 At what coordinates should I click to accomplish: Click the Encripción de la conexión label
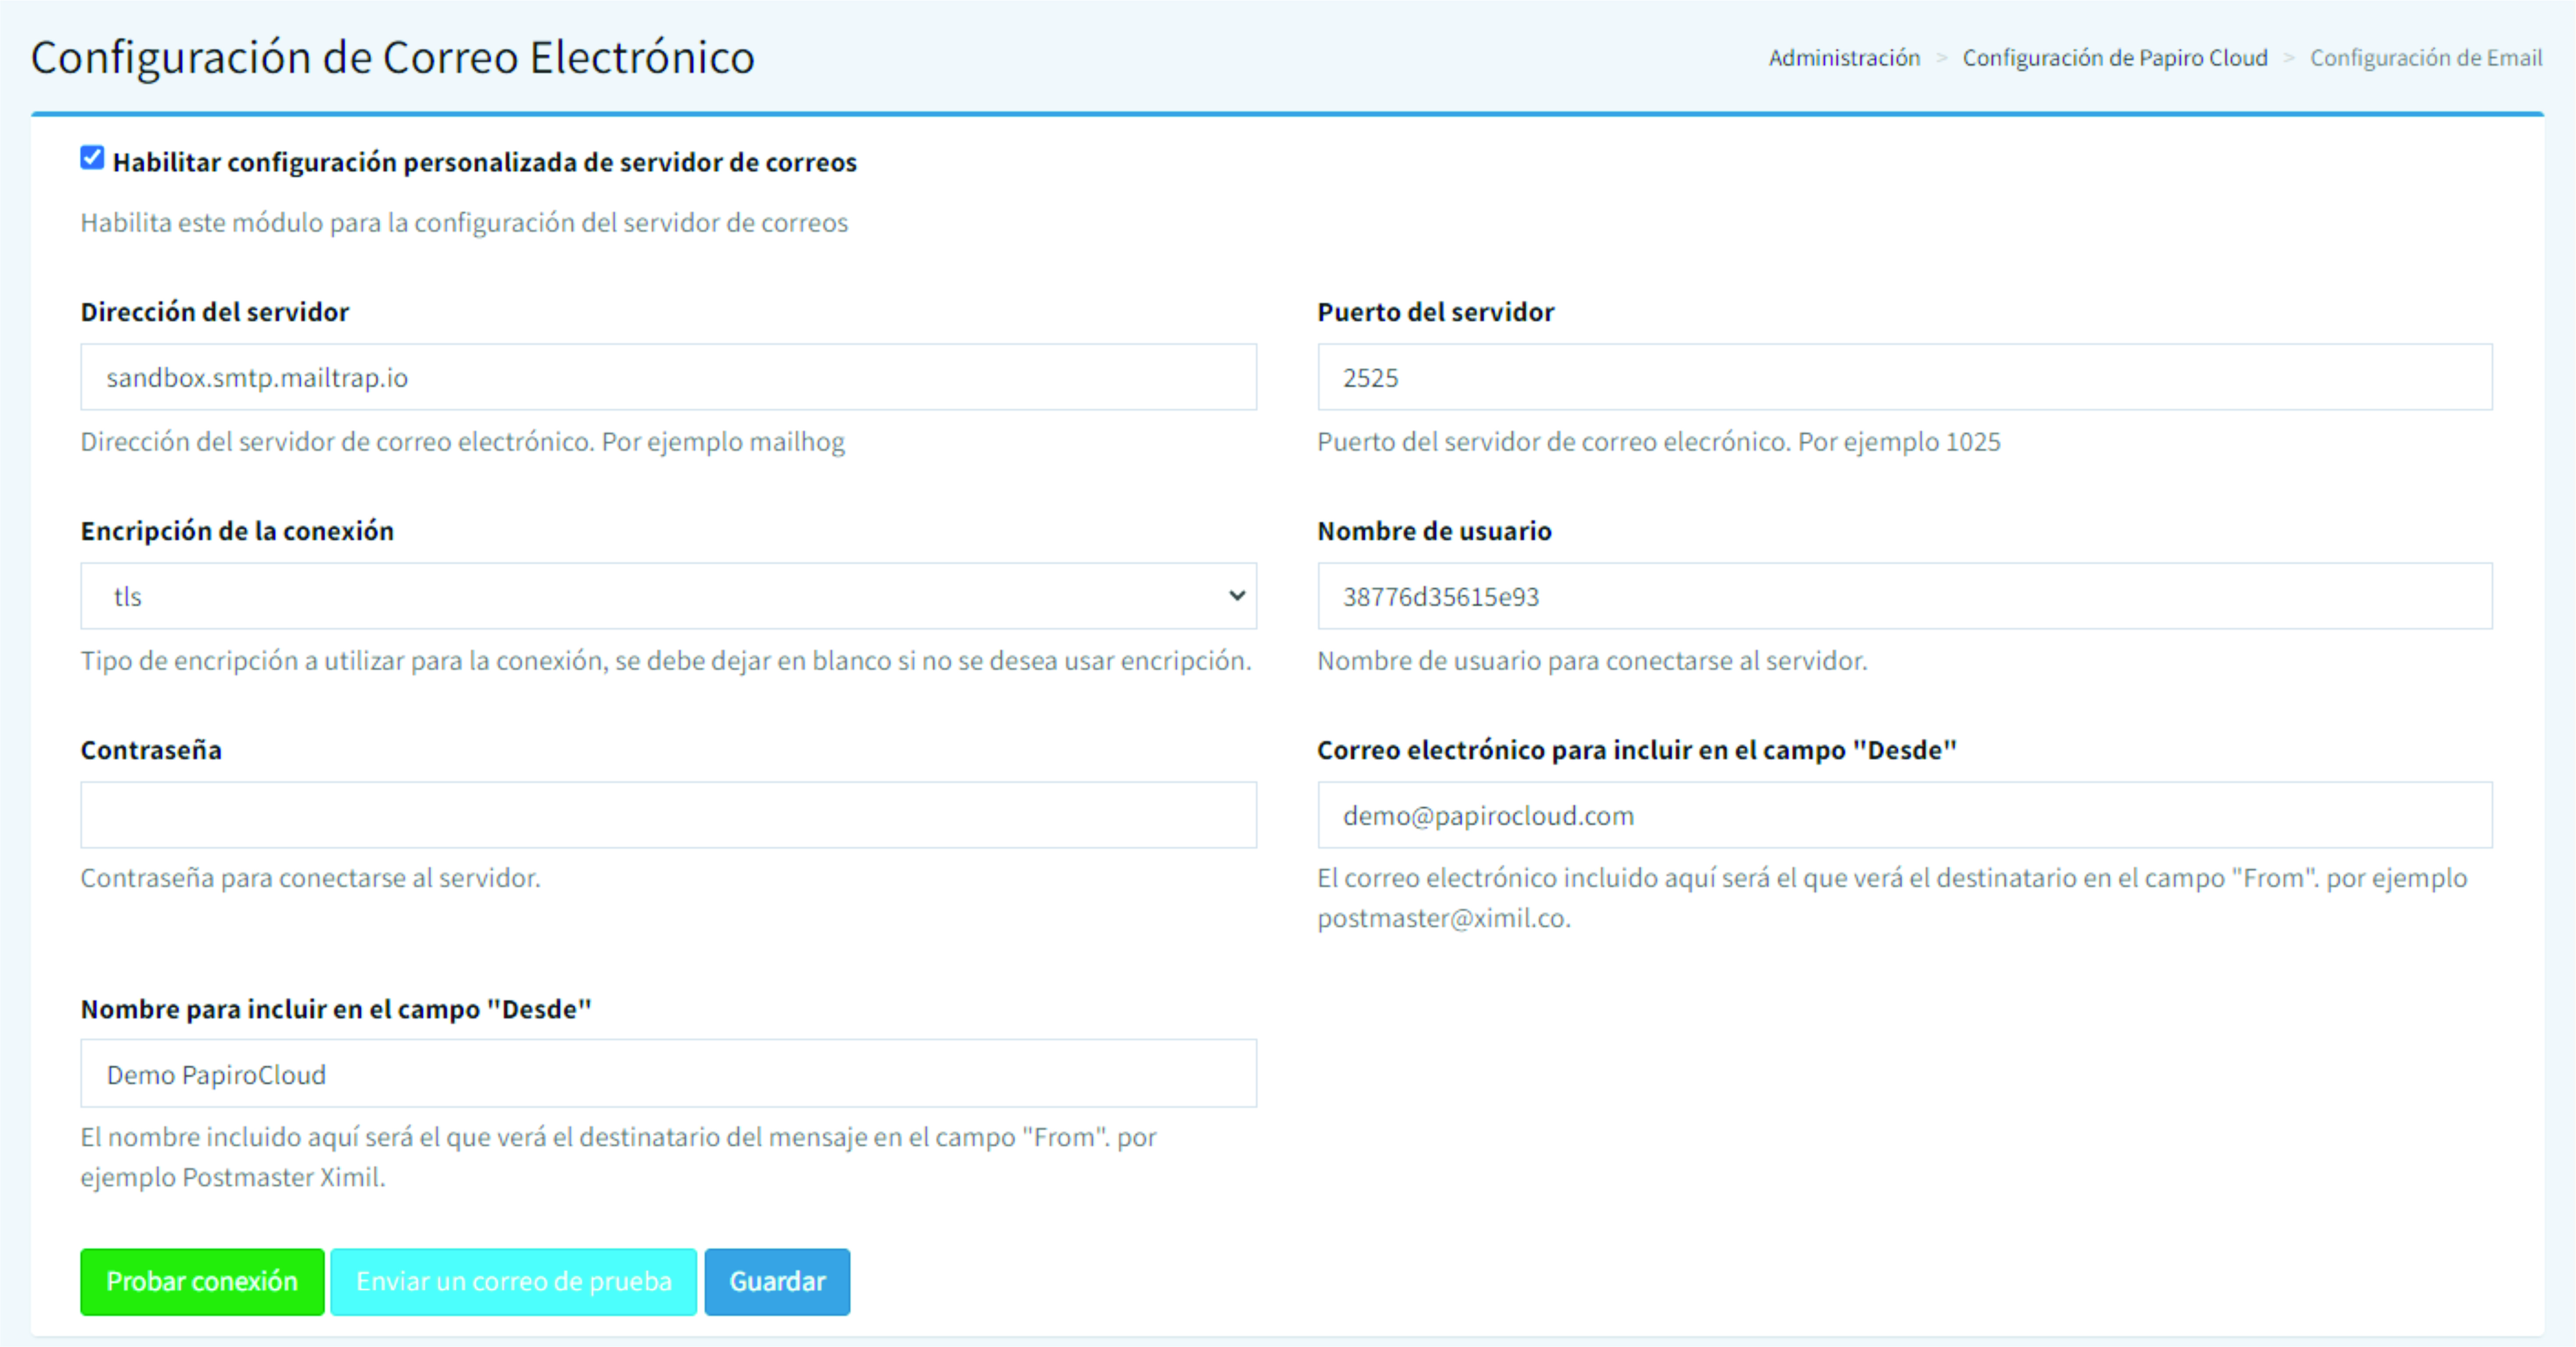pyautogui.click(x=237, y=531)
